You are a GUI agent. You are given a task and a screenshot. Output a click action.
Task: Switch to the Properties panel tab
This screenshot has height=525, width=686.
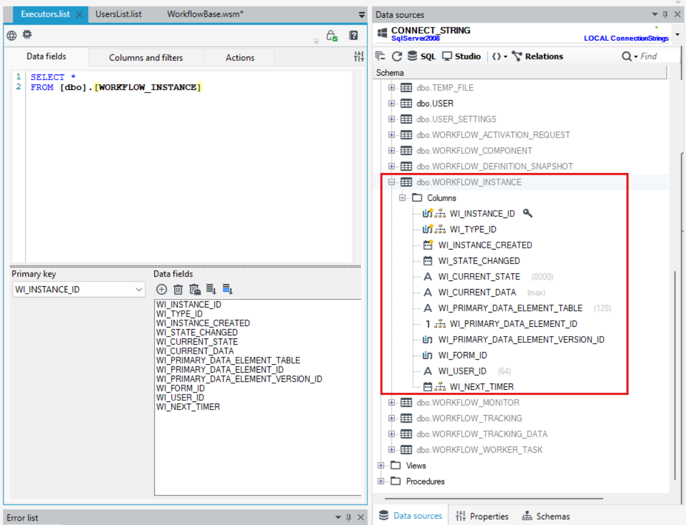point(482,516)
